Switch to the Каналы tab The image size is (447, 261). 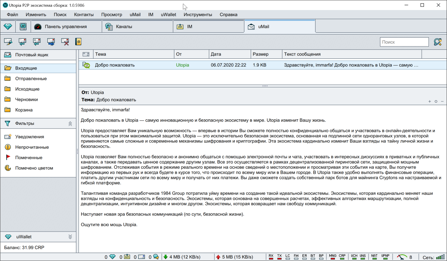click(137, 26)
